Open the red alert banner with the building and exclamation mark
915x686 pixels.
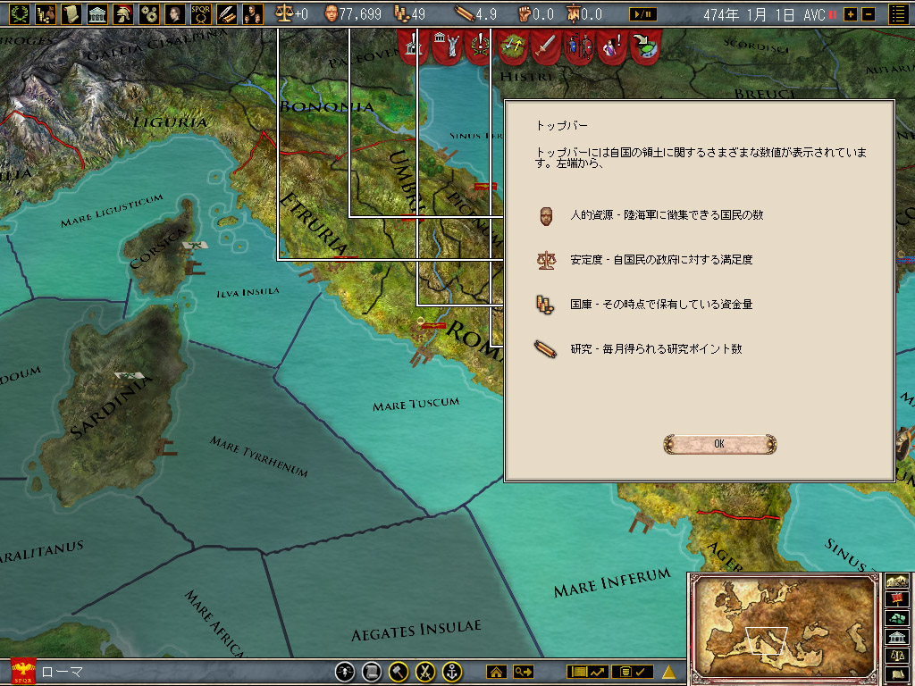(x=414, y=46)
